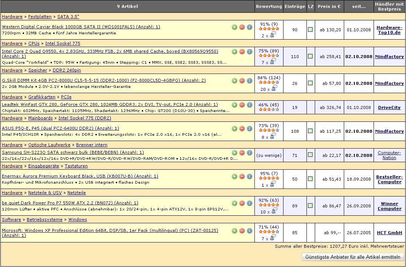The image size is (406, 267).
Task: Visit Hardware-Top10.de dealer link
Action: (x=389, y=30)
